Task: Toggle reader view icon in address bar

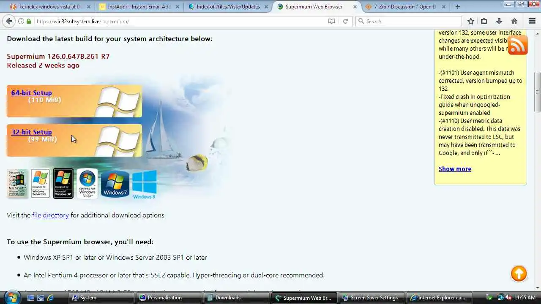Action: pyautogui.click(x=332, y=21)
